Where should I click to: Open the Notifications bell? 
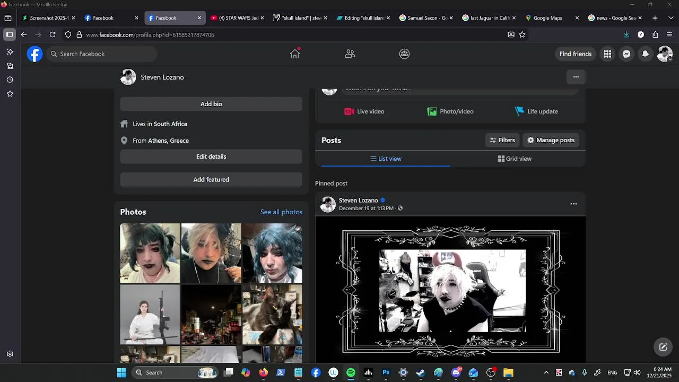coord(646,54)
